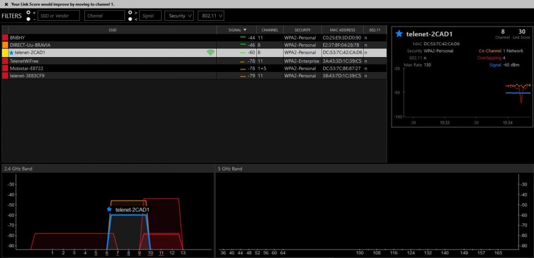Select the minus exclude radio for SSID filter
Viewport: 534px width, 258px height.
click(x=28, y=19)
